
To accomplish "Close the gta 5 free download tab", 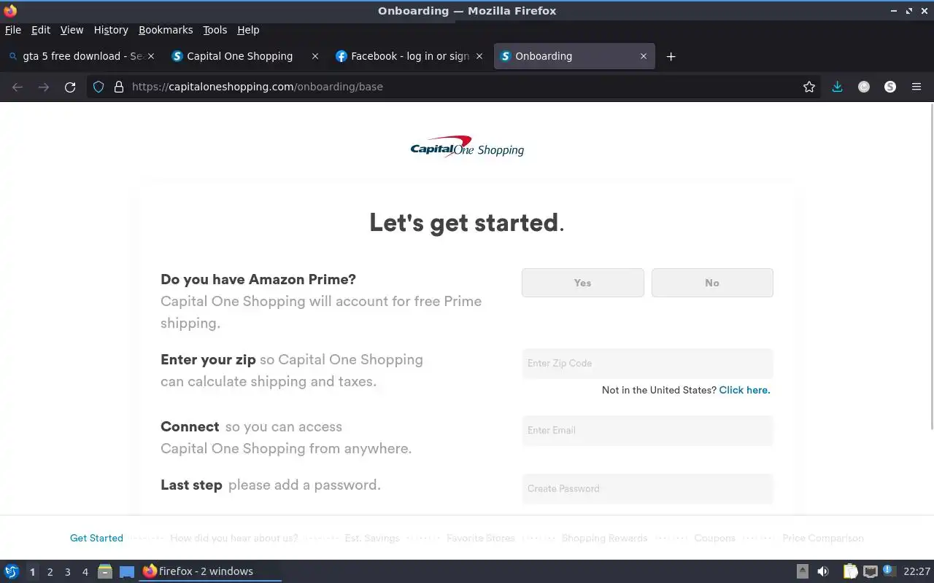I will point(151,56).
